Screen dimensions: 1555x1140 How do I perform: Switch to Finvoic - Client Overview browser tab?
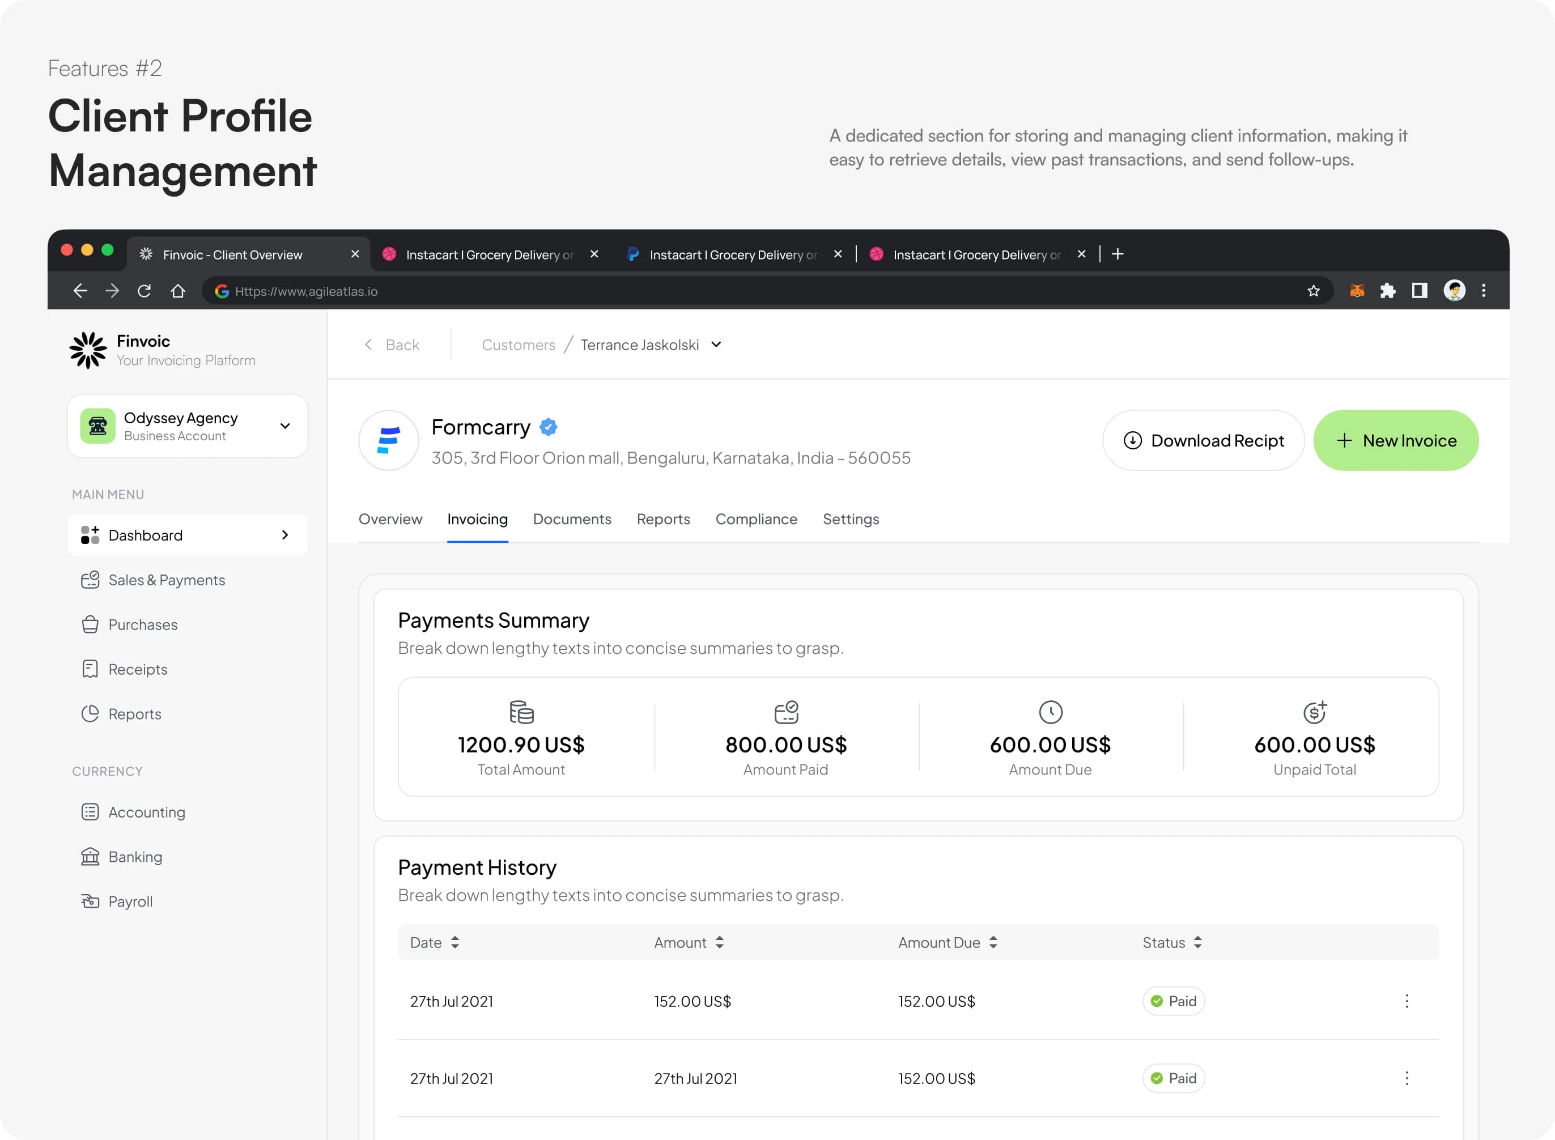tap(248, 254)
